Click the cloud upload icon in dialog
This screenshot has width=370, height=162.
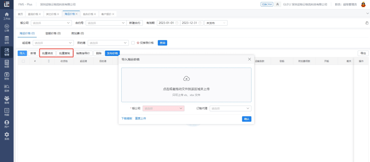click(x=186, y=79)
